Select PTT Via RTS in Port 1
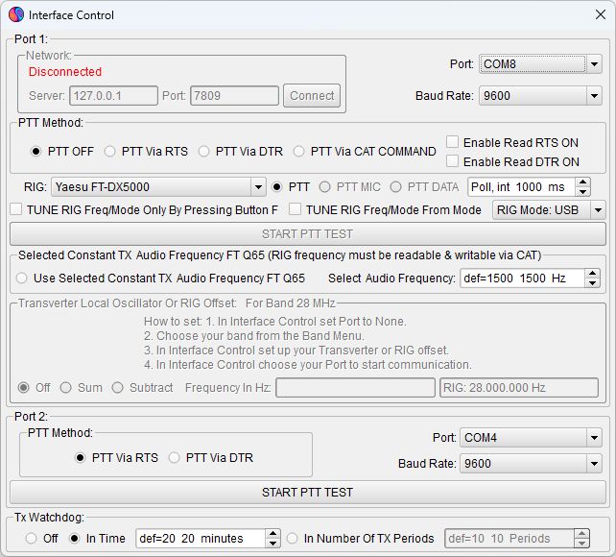The height and width of the screenshot is (557, 616). click(110, 151)
